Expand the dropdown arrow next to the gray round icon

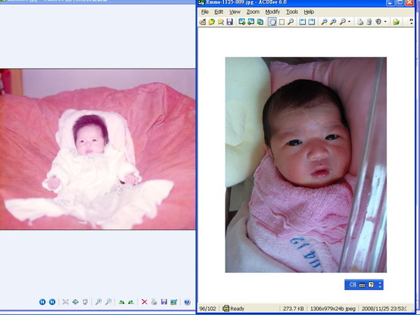385,22
